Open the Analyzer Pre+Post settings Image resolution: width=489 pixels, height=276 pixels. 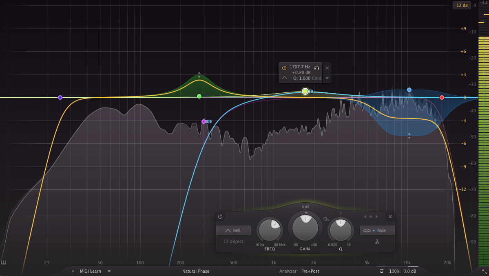310,271
